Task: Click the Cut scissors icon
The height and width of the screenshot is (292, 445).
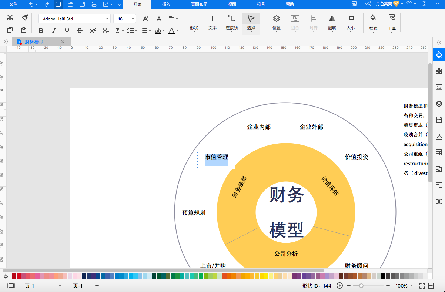Action: (x=10, y=18)
